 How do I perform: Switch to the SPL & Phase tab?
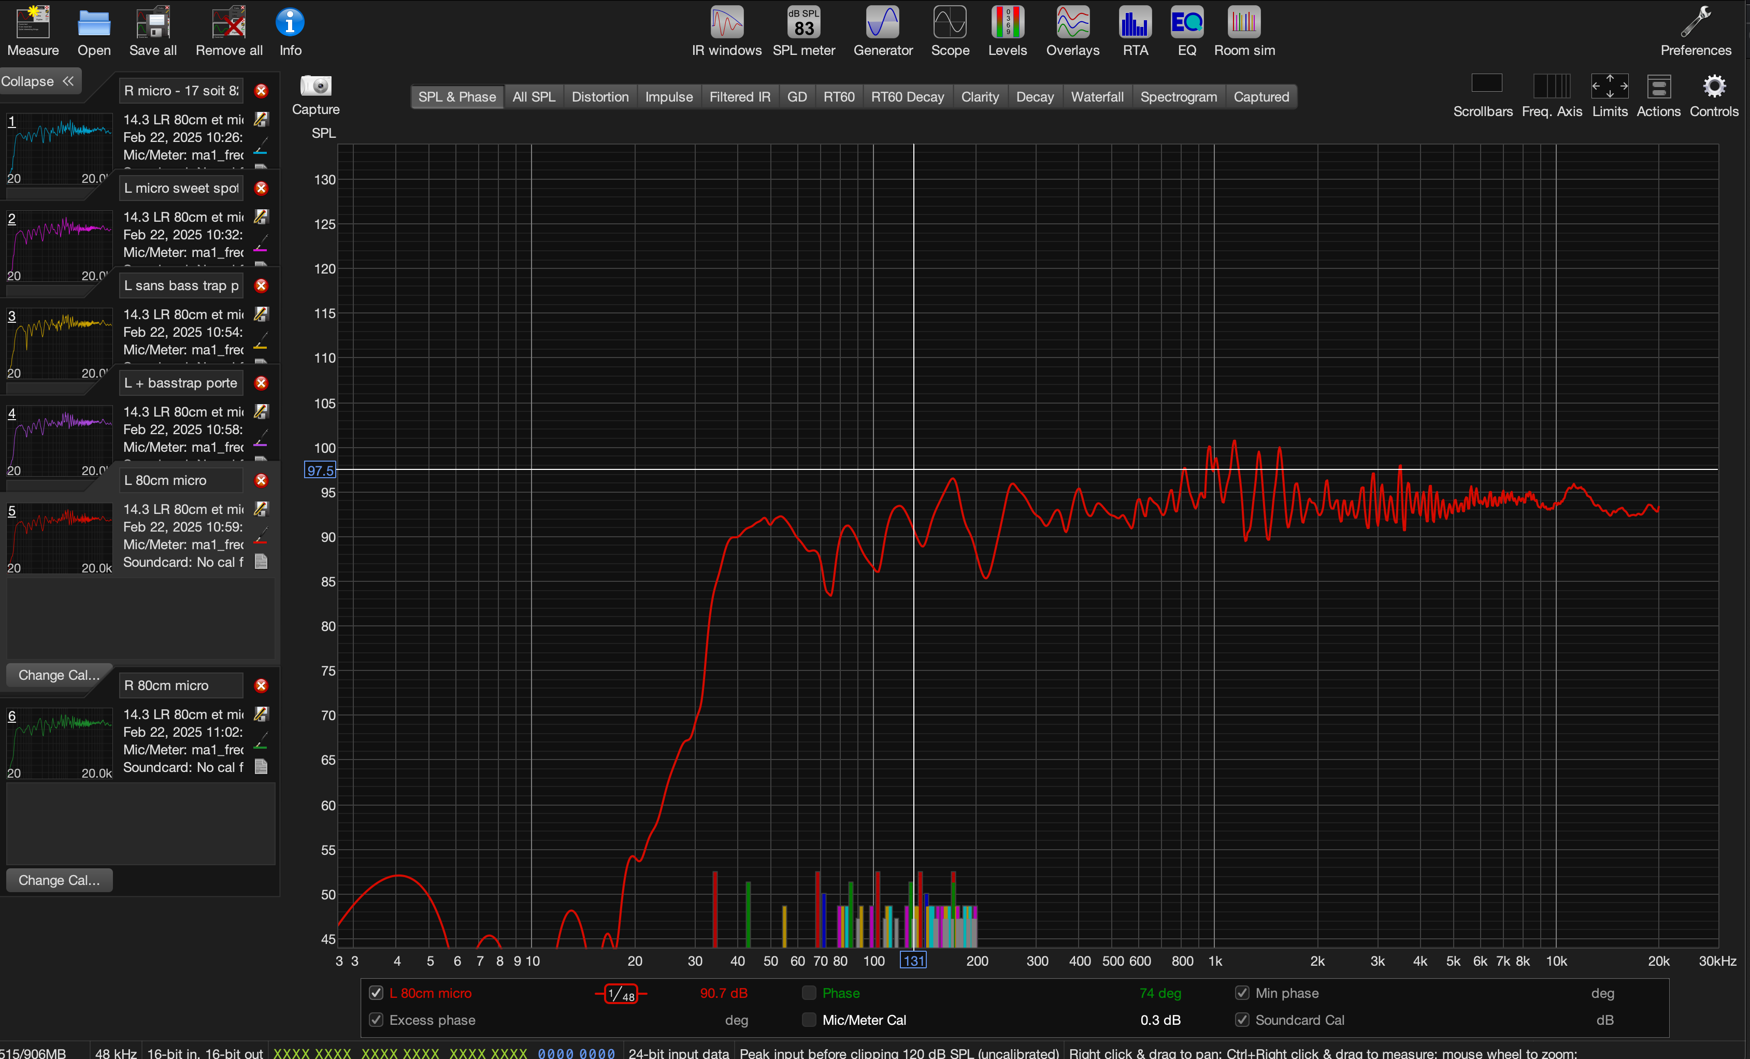(x=457, y=96)
